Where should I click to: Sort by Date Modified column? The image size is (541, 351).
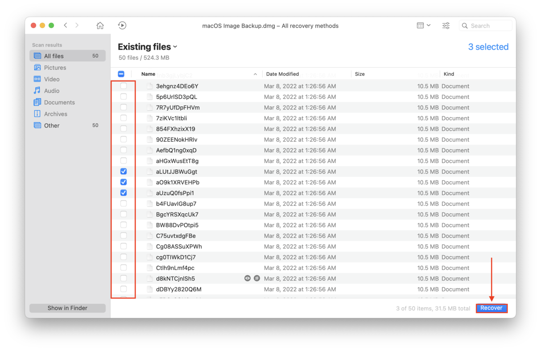[282, 74]
